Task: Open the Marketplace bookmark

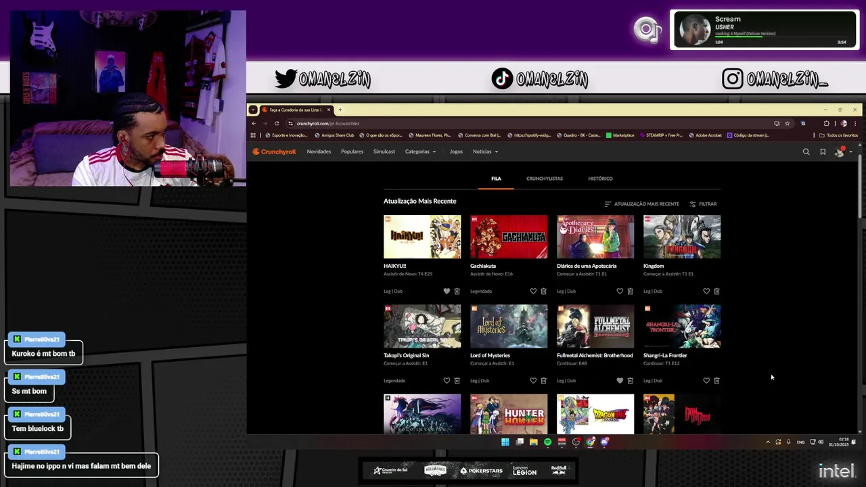Action: [x=620, y=135]
